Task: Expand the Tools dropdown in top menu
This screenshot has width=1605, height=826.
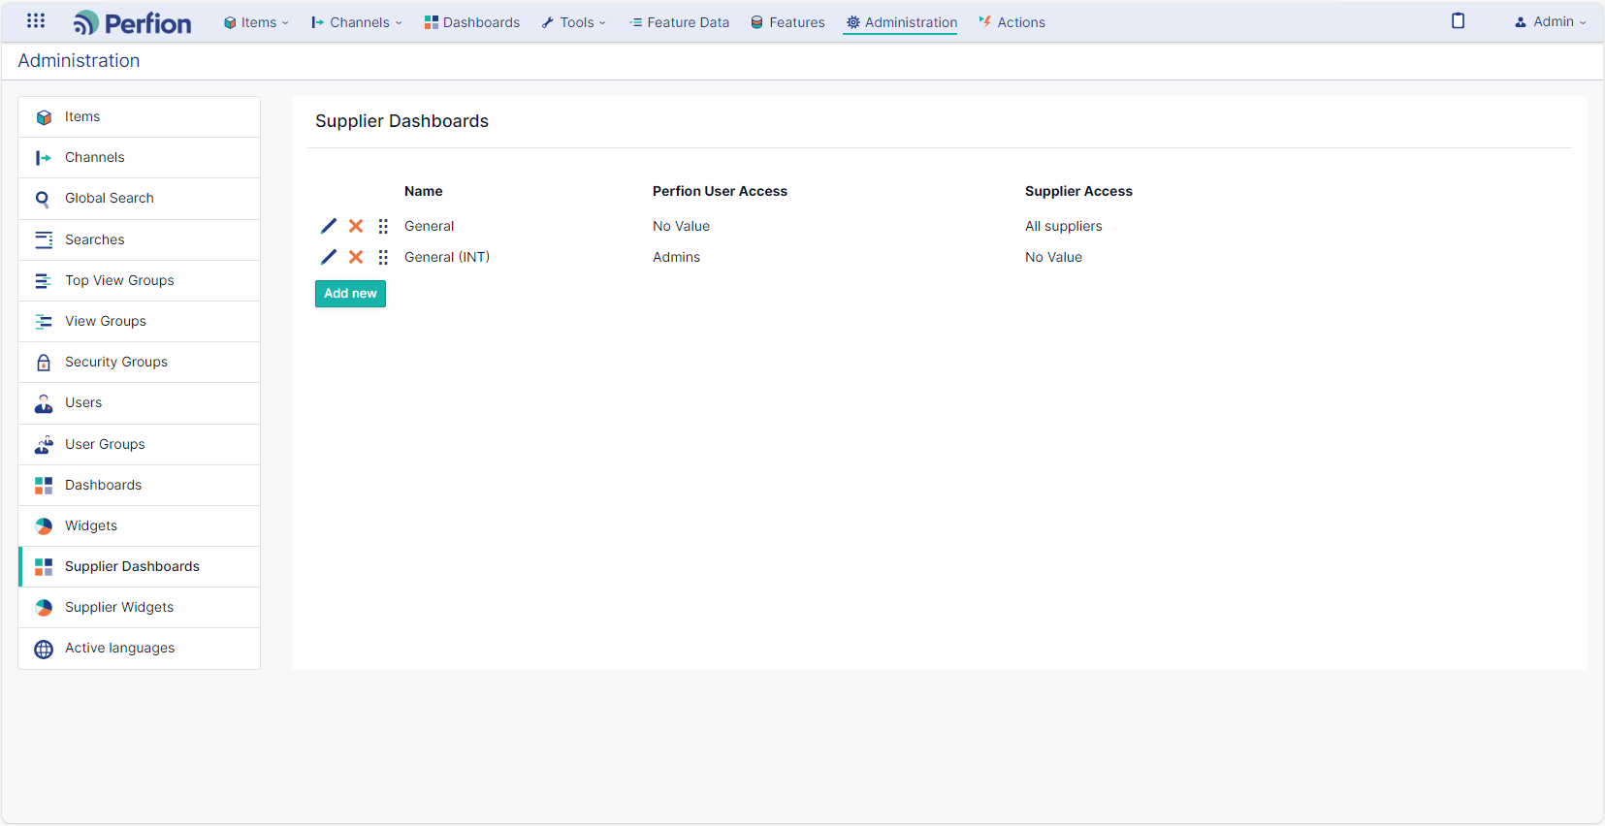Action: pyautogui.click(x=573, y=22)
